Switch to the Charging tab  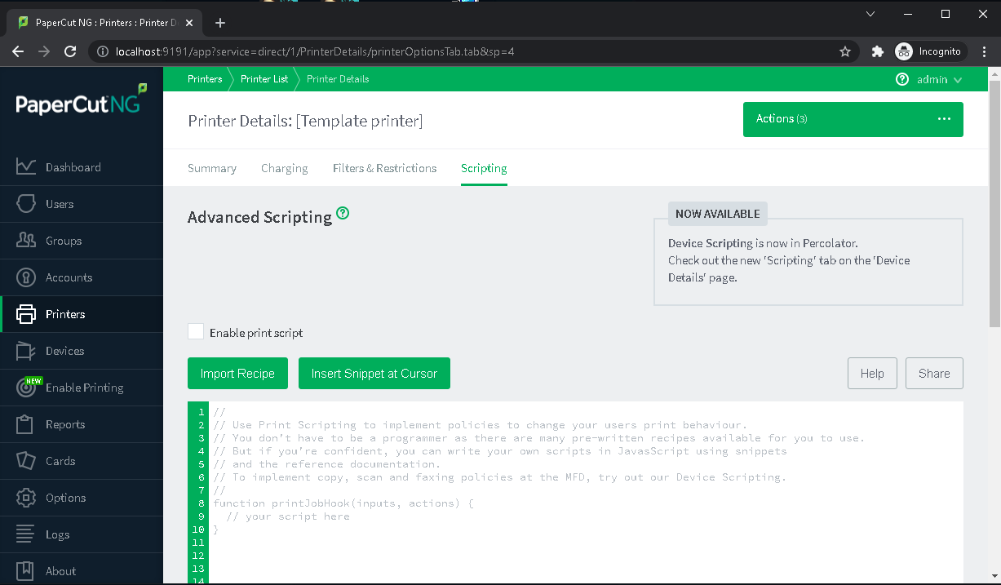point(284,168)
